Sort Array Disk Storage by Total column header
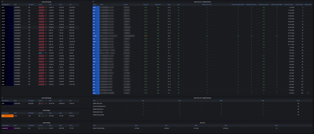Screen dimensions: 314x134 coord(50,4)
